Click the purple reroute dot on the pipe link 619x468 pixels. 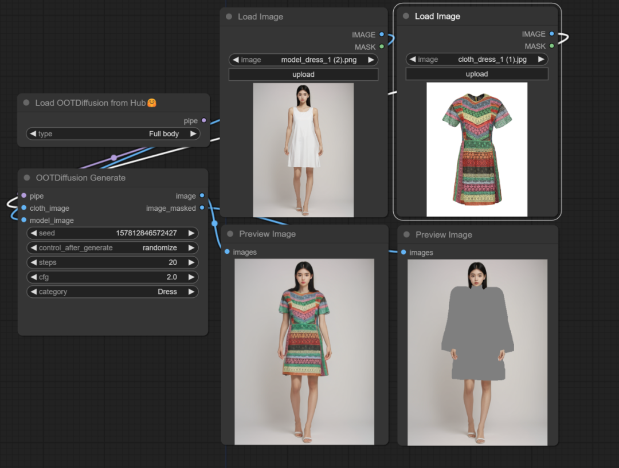[113, 158]
